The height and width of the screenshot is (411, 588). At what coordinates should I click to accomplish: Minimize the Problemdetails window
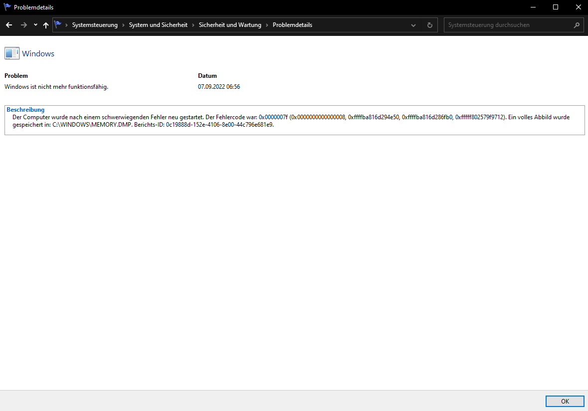(x=533, y=7)
